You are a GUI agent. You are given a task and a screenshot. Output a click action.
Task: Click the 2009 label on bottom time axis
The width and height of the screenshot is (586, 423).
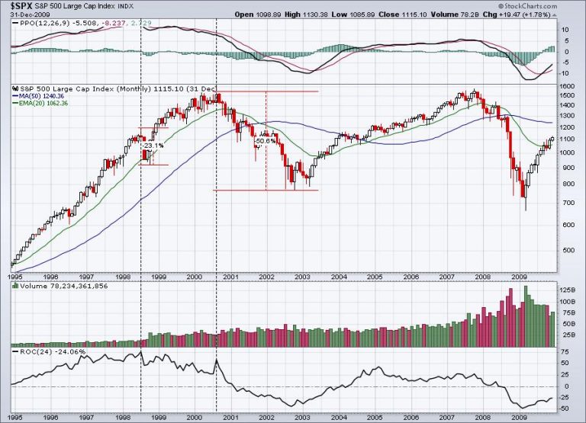[x=519, y=417]
